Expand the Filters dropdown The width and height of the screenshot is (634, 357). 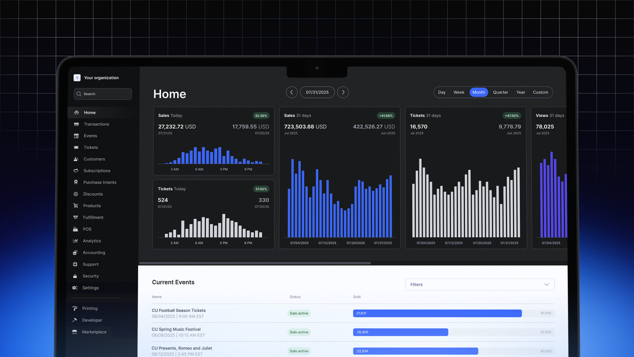[x=479, y=285]
